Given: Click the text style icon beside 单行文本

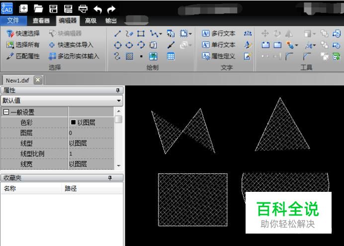Looking at the screenshot, I should coord(248,45).
